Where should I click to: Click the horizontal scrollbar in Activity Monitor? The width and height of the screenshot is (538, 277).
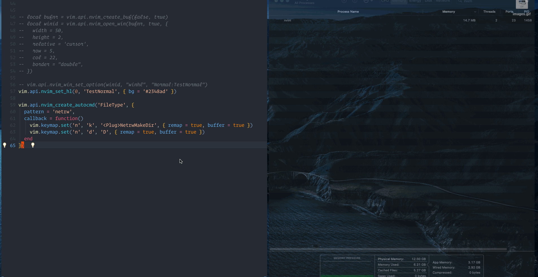coord(388,249)
